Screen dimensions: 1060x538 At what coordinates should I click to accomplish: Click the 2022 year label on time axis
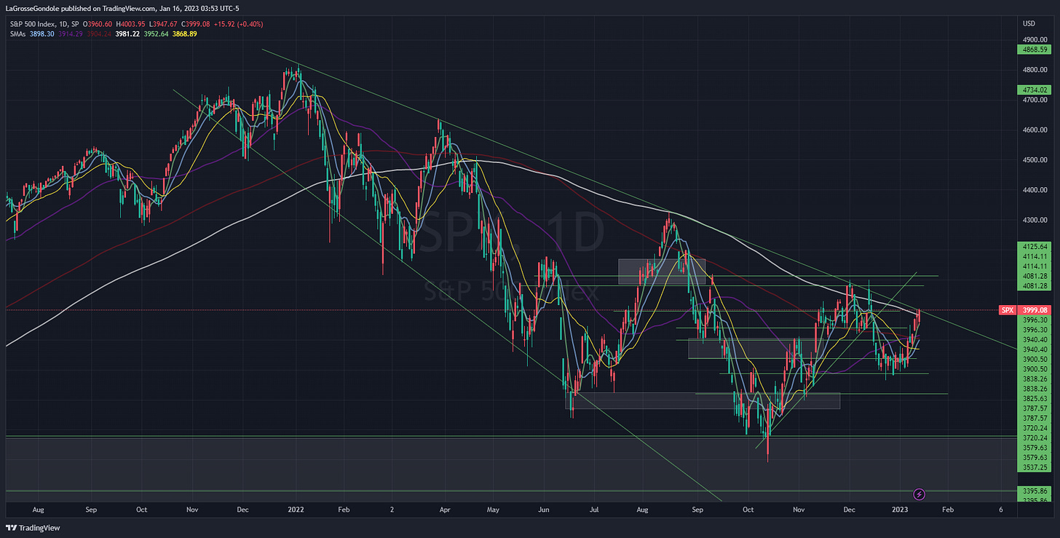point(297,511)
